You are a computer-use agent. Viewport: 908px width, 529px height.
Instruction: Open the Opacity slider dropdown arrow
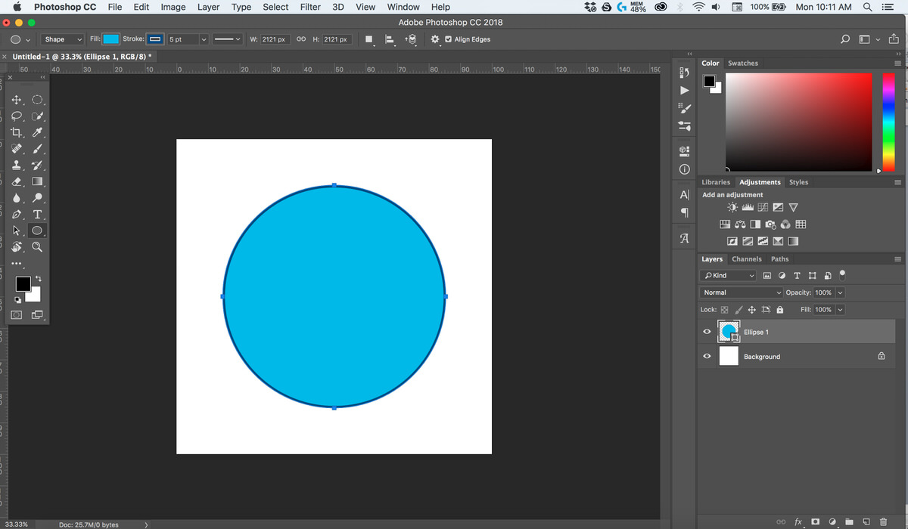pos(840,292)
